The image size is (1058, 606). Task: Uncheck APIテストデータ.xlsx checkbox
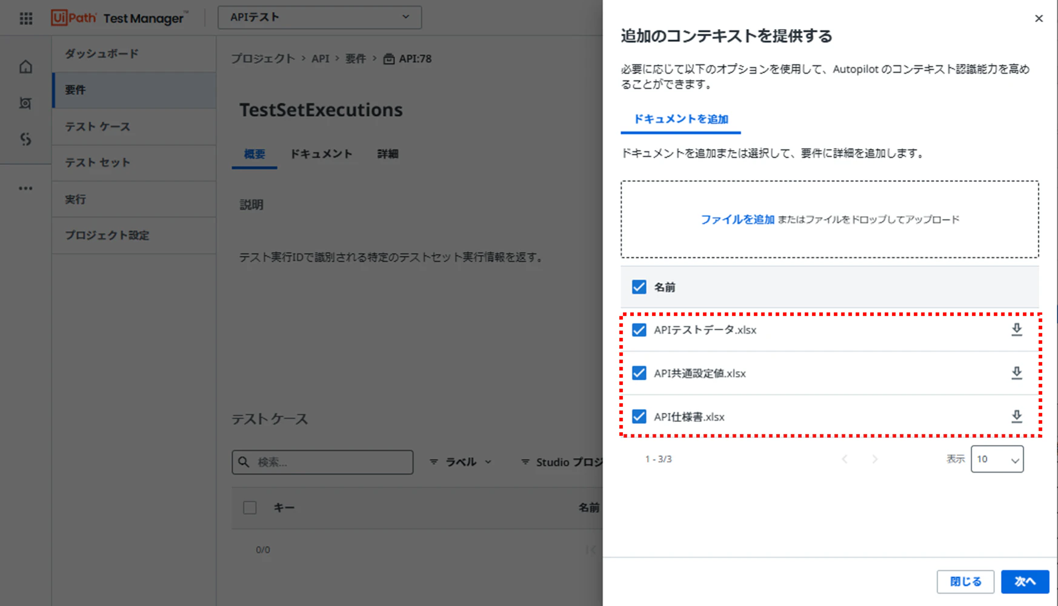click(x=639, y=330)
